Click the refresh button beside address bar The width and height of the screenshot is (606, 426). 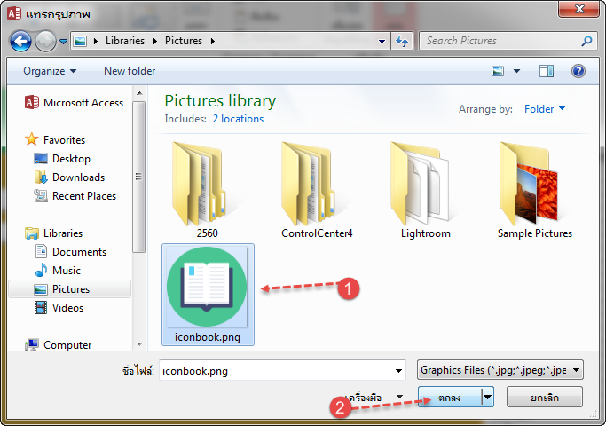tap(403, 41)
